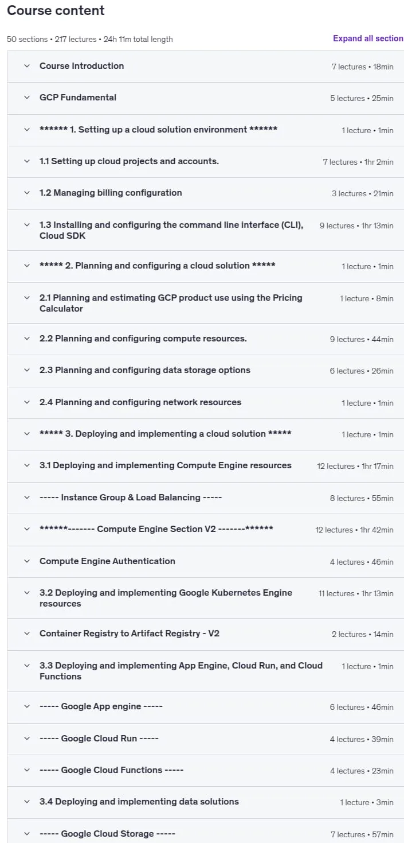Open the Google Cloud Storage section
404x843 pixels.
(x=205, y=831)
